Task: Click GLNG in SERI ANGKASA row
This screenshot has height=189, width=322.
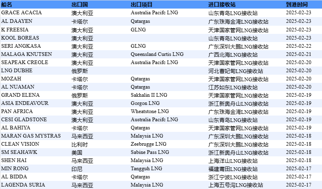Action: tap(138, 46)
